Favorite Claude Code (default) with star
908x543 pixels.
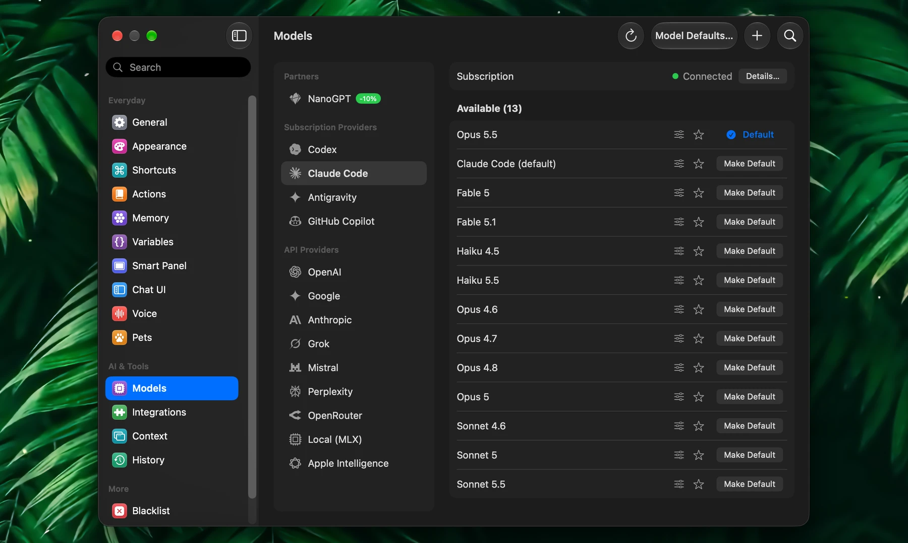click(x=699, y=164)
